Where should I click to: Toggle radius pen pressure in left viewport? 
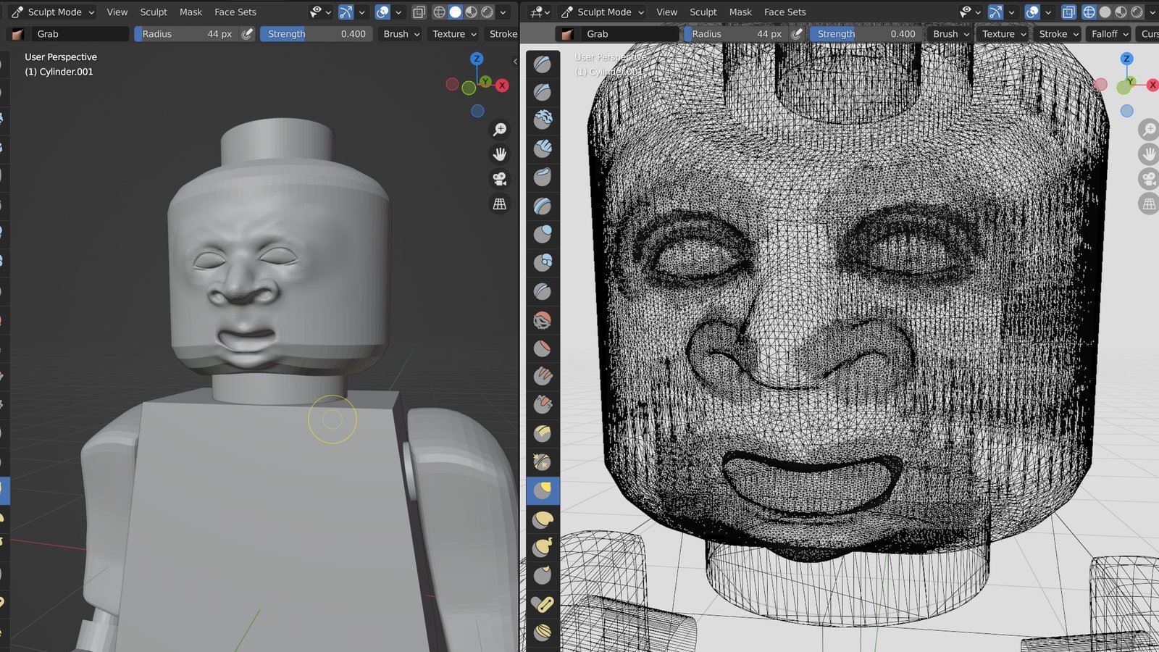click(x=248, y=34)
